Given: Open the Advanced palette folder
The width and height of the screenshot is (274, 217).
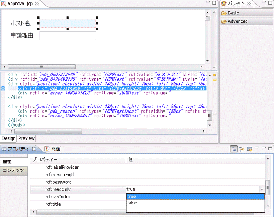Looking at the screenshot, I should pyautogui.click(x=246, y=21).
